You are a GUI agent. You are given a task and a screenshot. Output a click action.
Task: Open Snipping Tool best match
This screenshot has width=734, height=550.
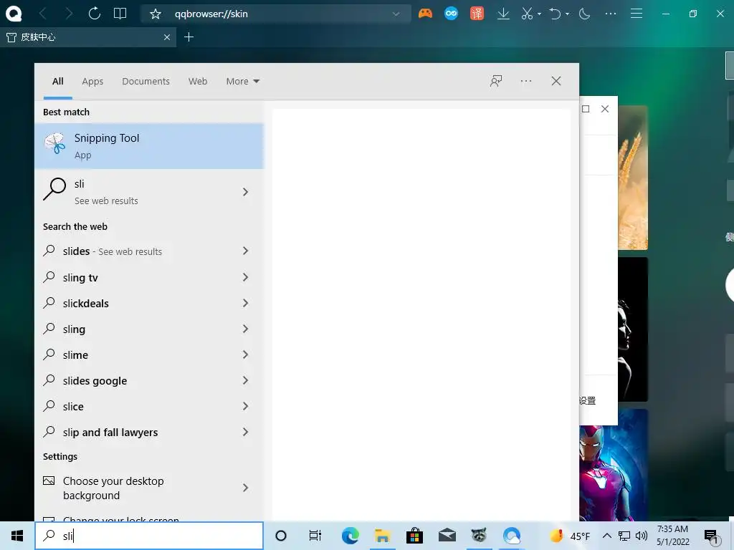click(149, 146)
